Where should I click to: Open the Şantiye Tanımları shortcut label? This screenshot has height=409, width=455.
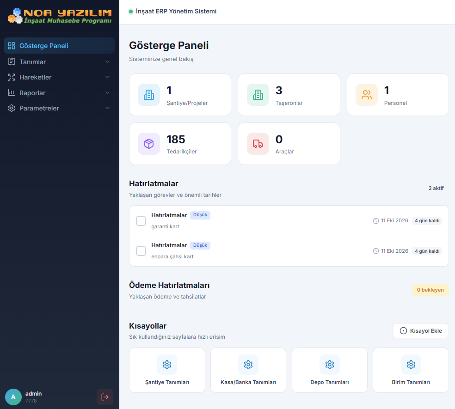point(167,382)
